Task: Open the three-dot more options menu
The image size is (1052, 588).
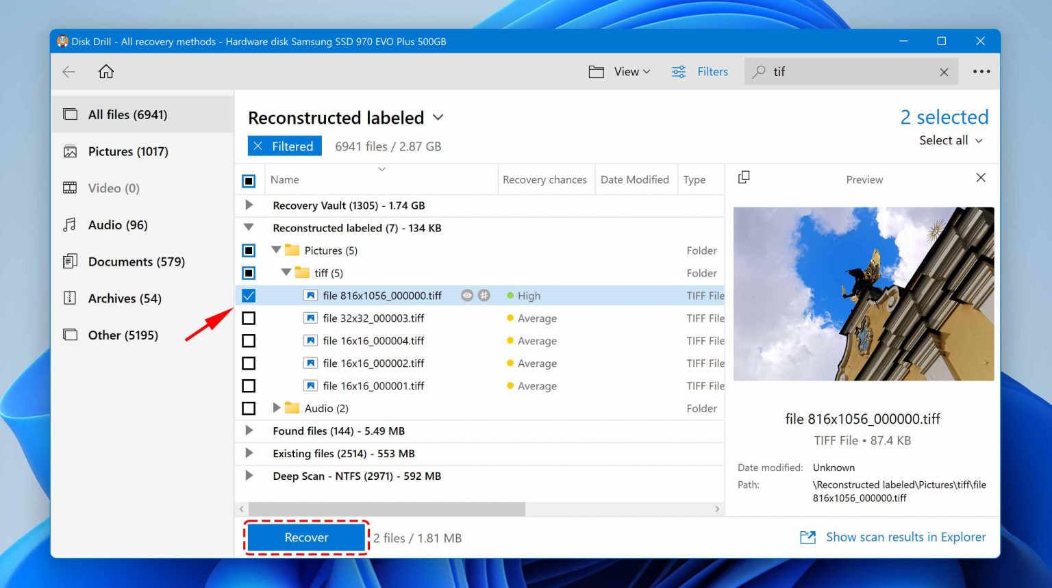Action: tap(981, 71)
